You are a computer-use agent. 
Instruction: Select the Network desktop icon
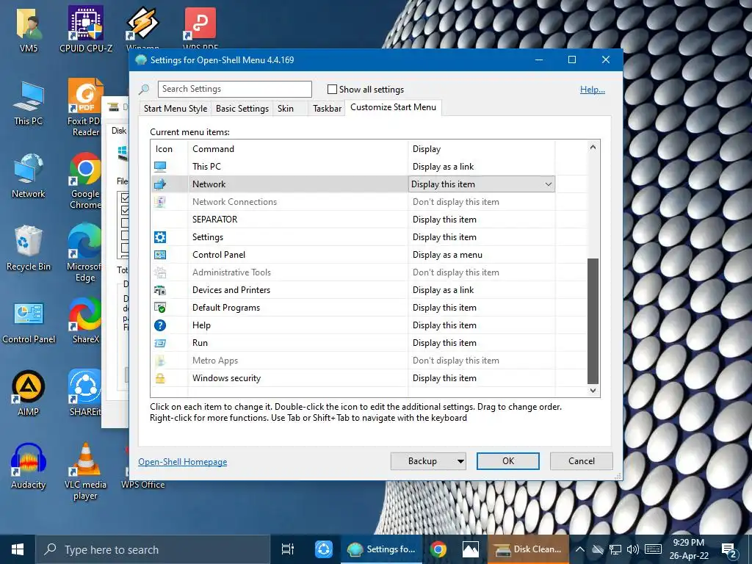(29, 176)
